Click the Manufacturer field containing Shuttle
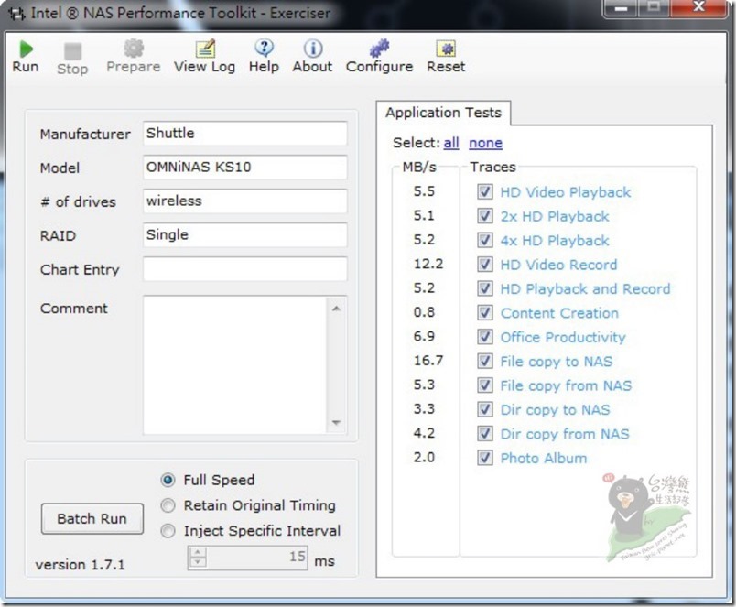This screenshot has height=607, width=736. pyautogui.click(x=245, y=134)
